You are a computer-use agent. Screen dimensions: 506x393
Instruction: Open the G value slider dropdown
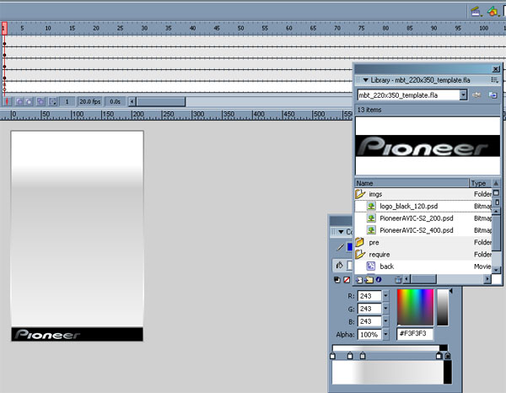[385, 309]
